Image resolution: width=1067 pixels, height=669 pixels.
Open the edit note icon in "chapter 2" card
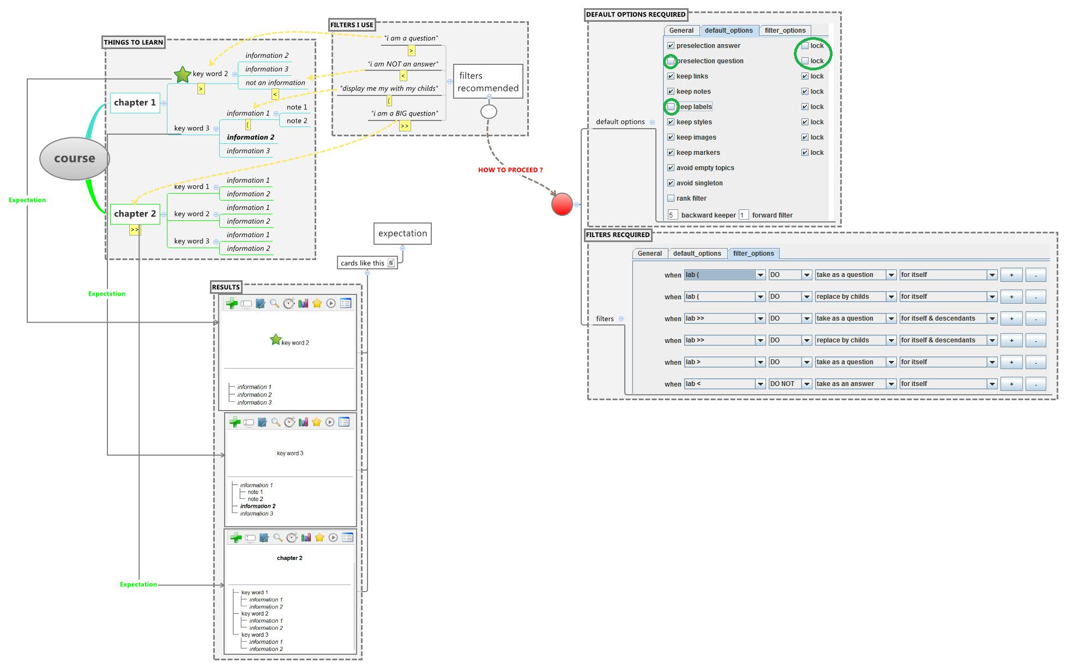point(264,538)
